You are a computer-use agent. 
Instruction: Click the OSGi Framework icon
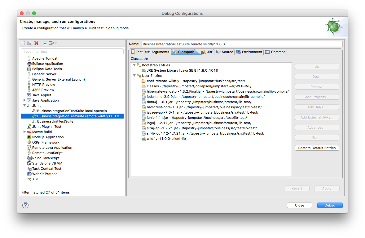point(29,142)
